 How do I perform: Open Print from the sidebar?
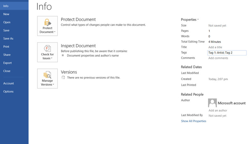(x=14, y=47)
